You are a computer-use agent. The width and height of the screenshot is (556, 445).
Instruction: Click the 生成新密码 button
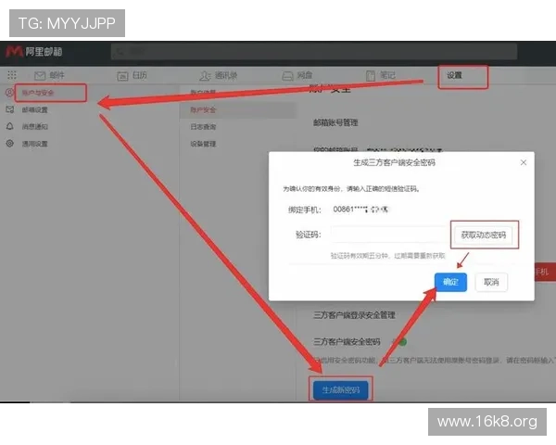pos(341,389)
